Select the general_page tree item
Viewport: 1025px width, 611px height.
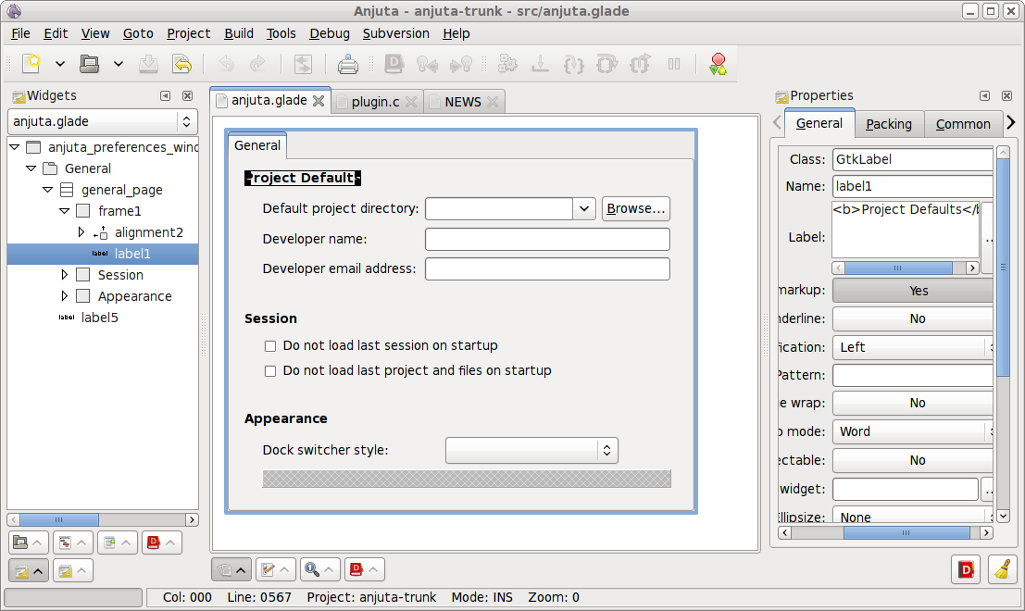coord(121,190)
